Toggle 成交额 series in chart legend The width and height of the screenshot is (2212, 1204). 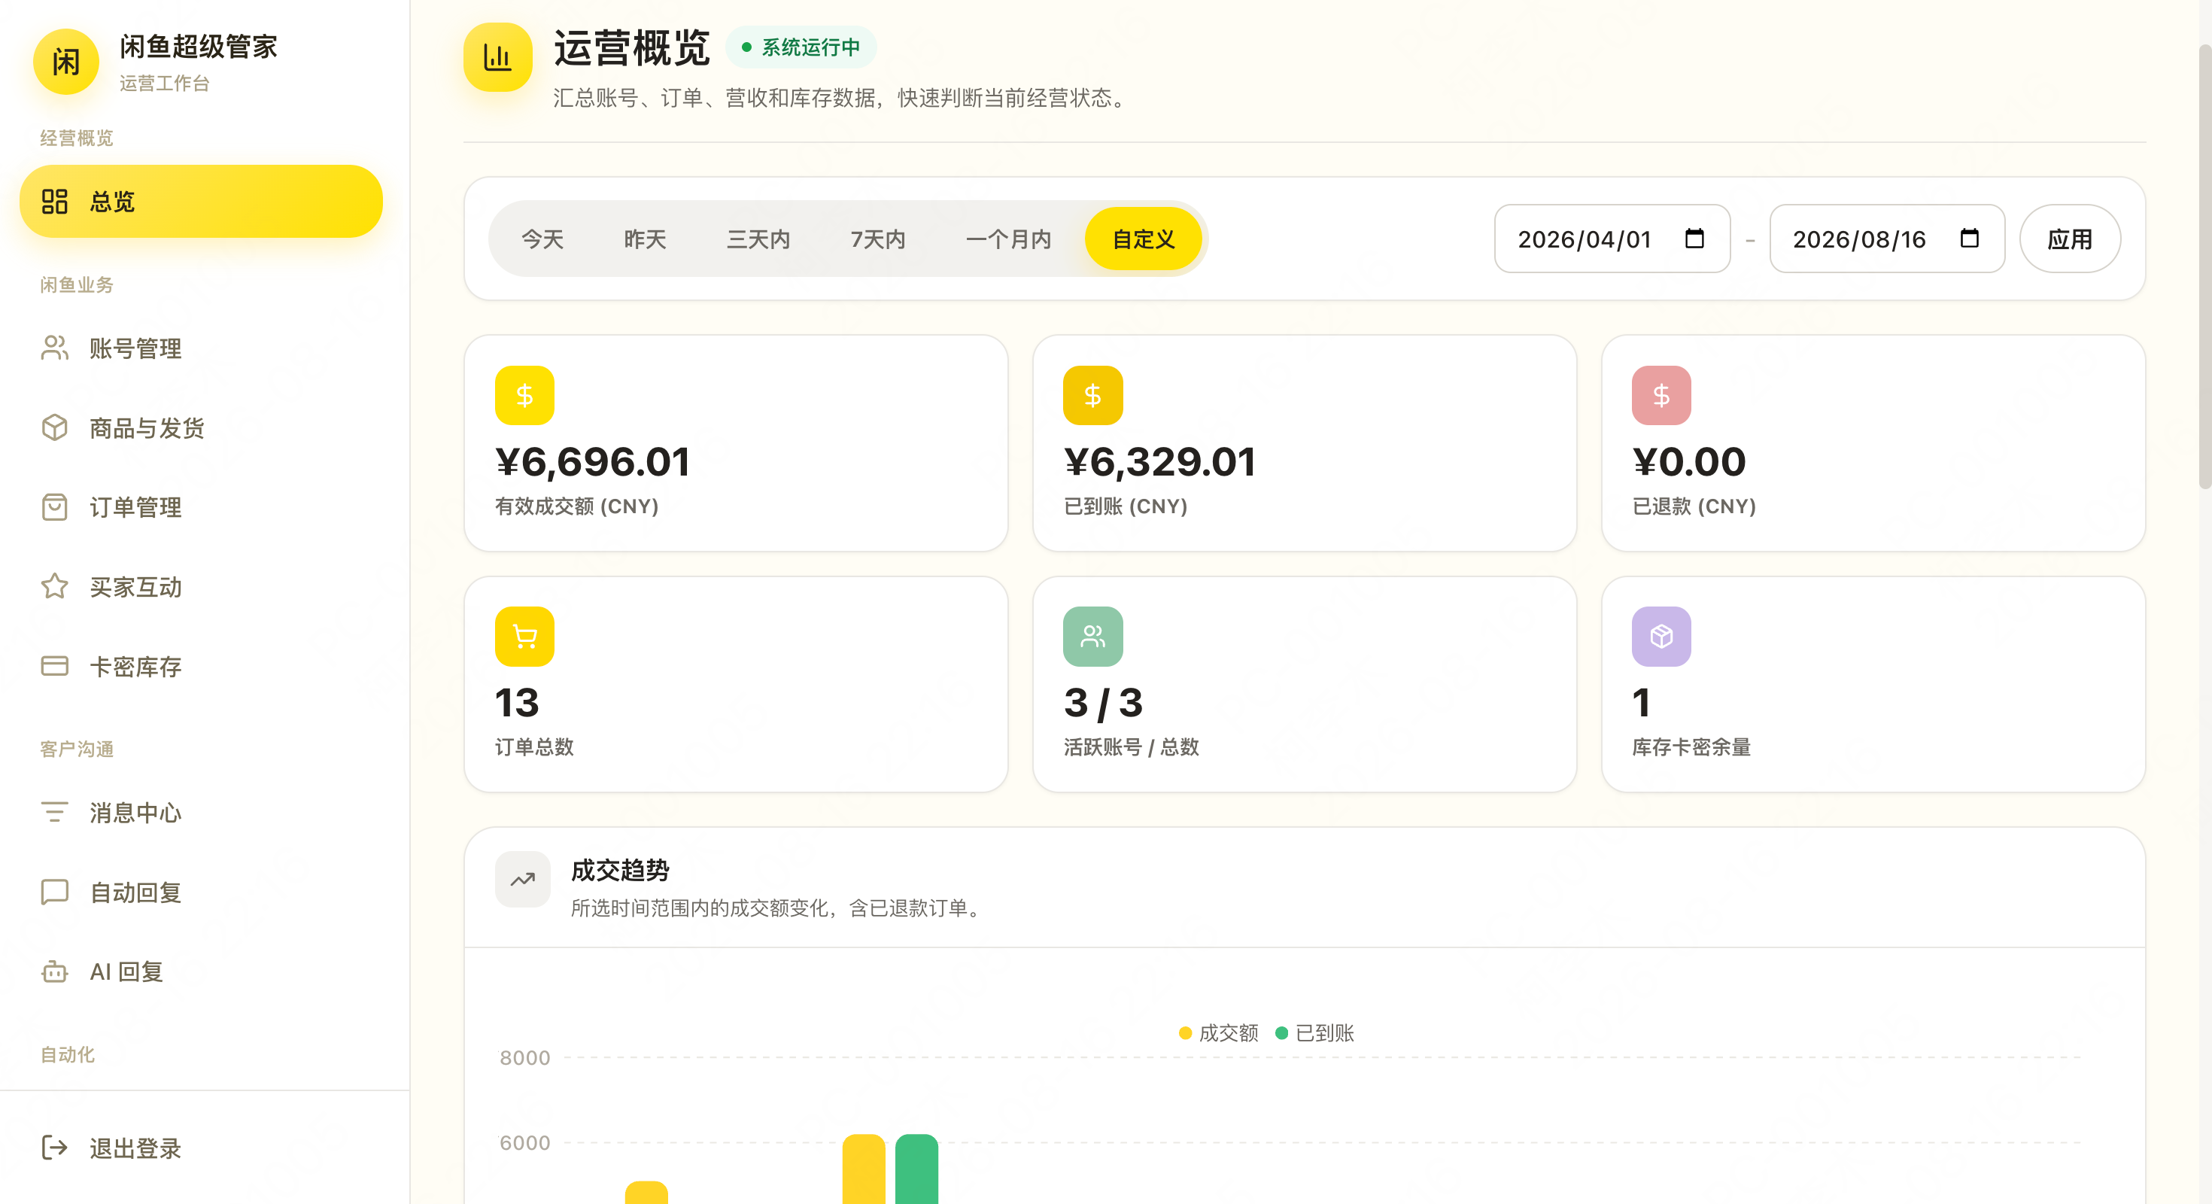[x=1219, y=1033]
